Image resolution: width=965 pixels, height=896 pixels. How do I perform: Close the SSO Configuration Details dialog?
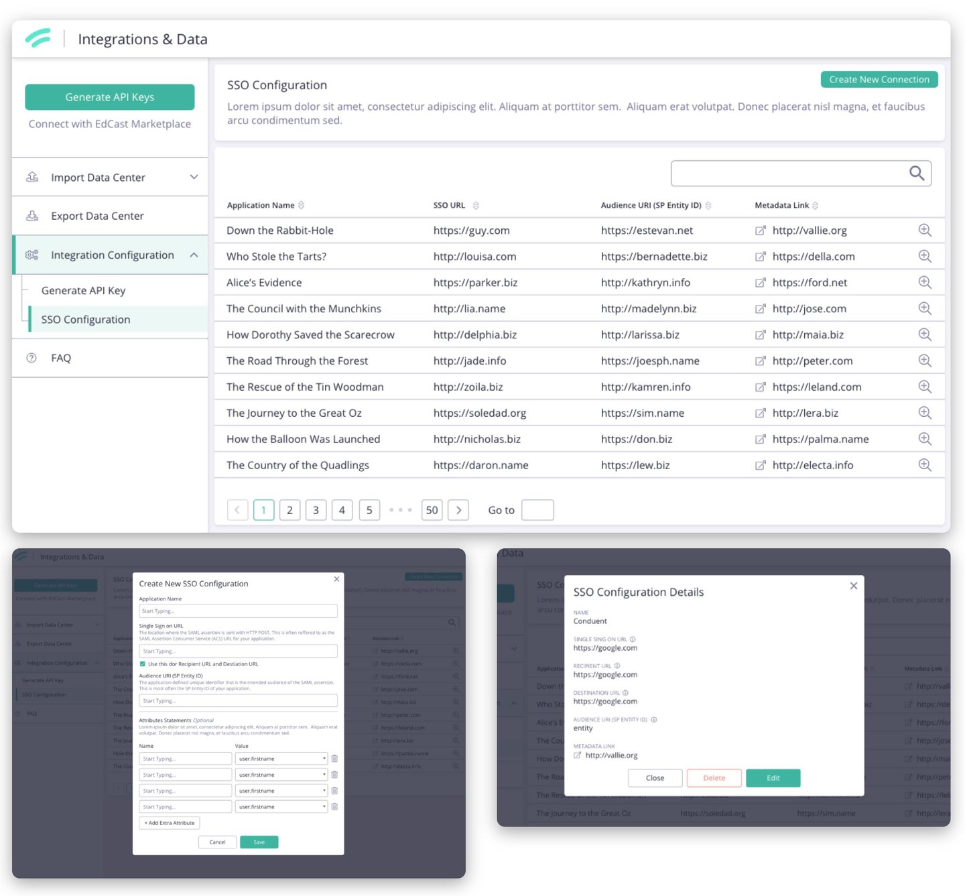pos(853,586)
